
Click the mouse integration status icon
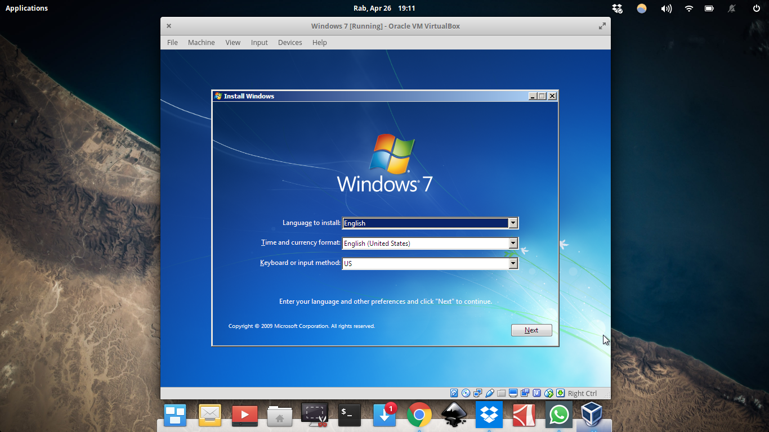[548, 393]
